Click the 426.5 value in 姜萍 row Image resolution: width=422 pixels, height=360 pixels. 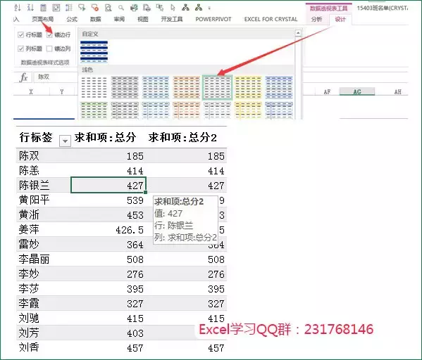(130, 230)
